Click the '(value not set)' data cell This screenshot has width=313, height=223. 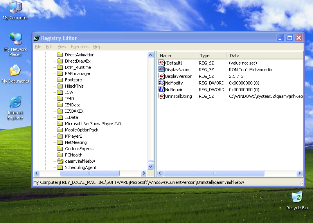tap(243, 63)
